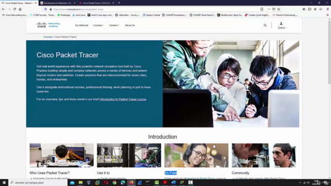Open the Practical Networking bookmark
Viewport: 331px width, 186px height.
click(285, 15)
